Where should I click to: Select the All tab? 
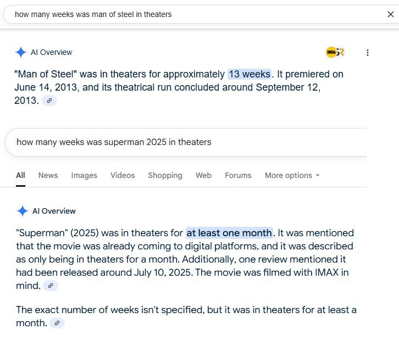(20, 175)
